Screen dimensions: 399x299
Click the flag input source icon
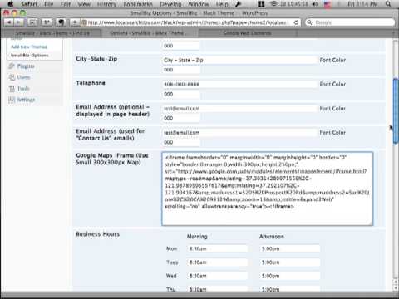[x=328, y=4]
